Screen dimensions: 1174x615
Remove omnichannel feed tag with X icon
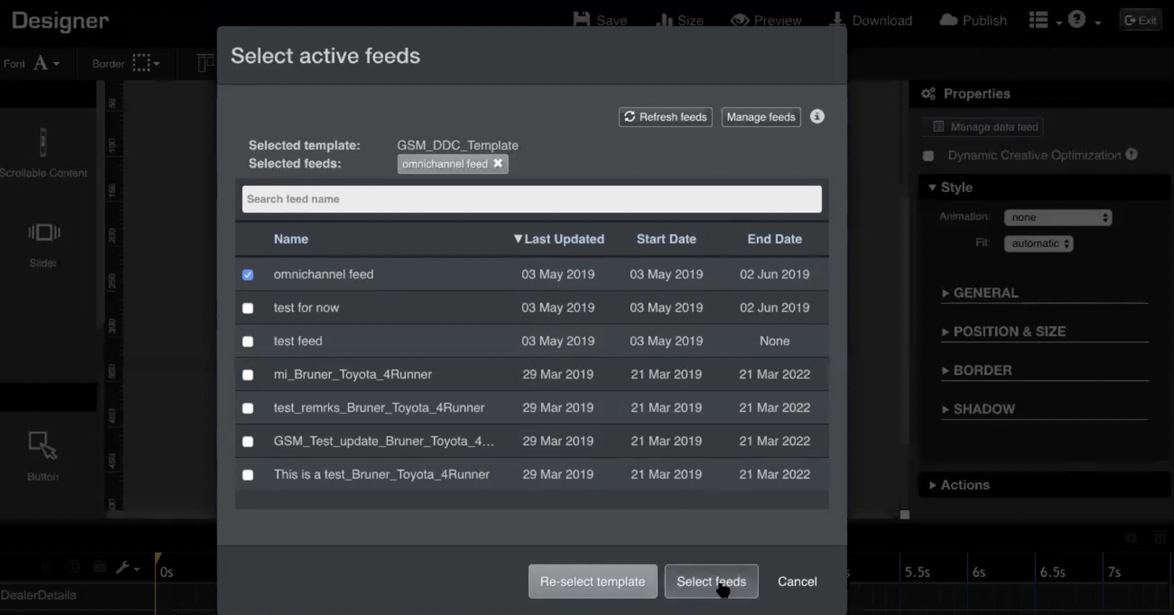coord(498,163)
